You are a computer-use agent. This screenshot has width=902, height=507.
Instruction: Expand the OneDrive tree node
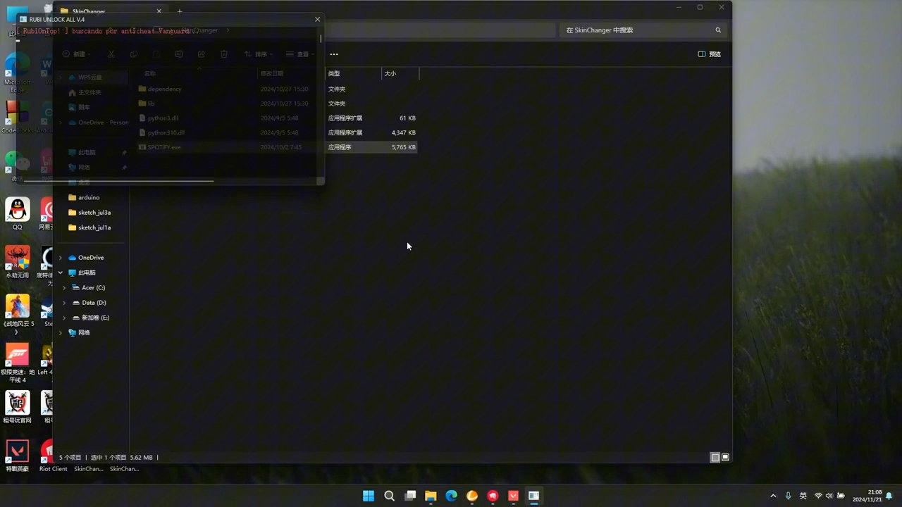[x=61, y=258]
